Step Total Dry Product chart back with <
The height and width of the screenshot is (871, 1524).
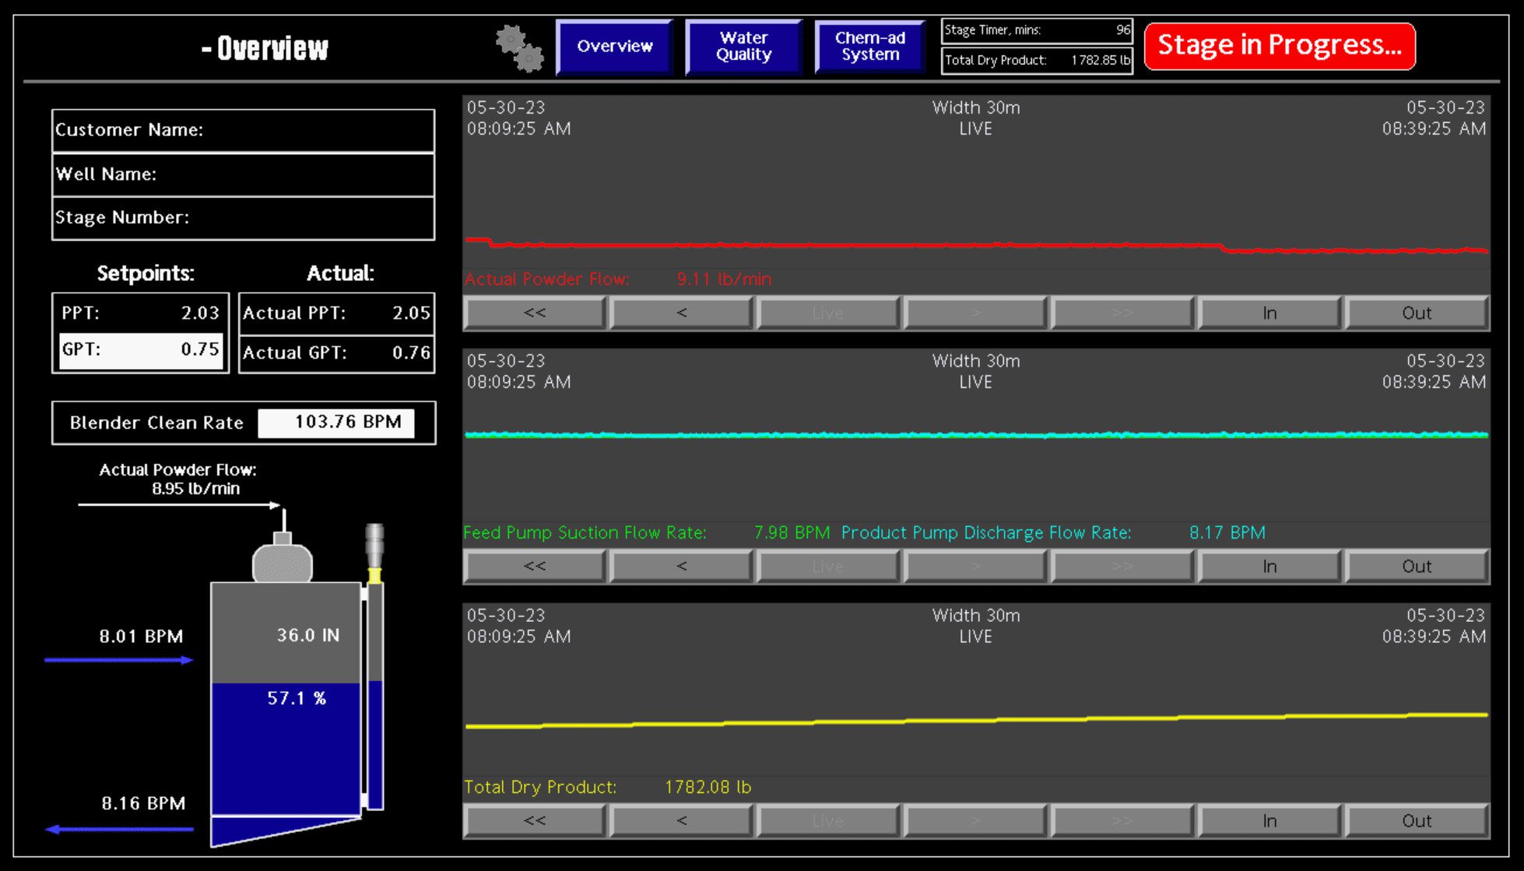[682, 821]
